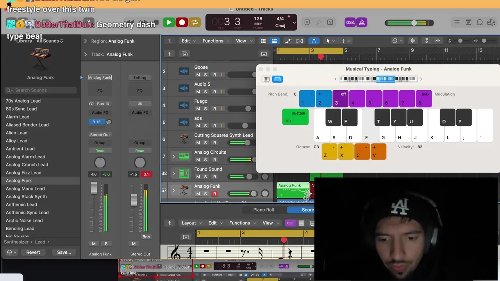Viewport: 500px width, 281px height.
Task: Switch Musical Typing to piano keyboard view
Action: tap(266, 79)
